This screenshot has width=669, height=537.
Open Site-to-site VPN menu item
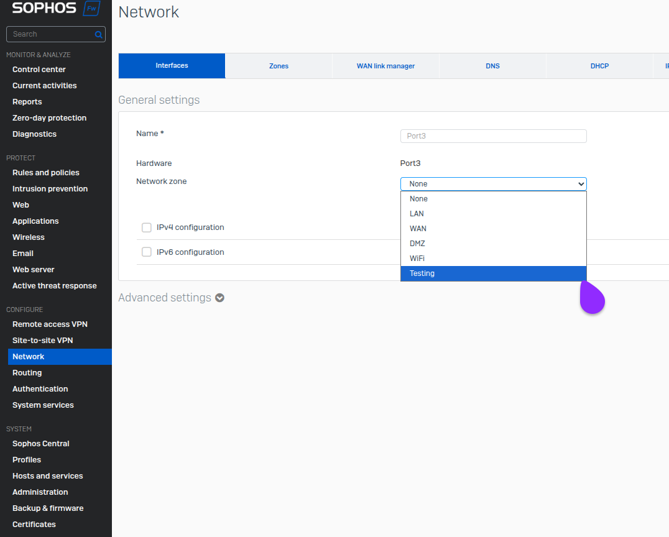tap(43, 341)
